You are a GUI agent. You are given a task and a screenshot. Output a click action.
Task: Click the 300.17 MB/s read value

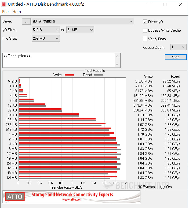(x=170, y=101)
